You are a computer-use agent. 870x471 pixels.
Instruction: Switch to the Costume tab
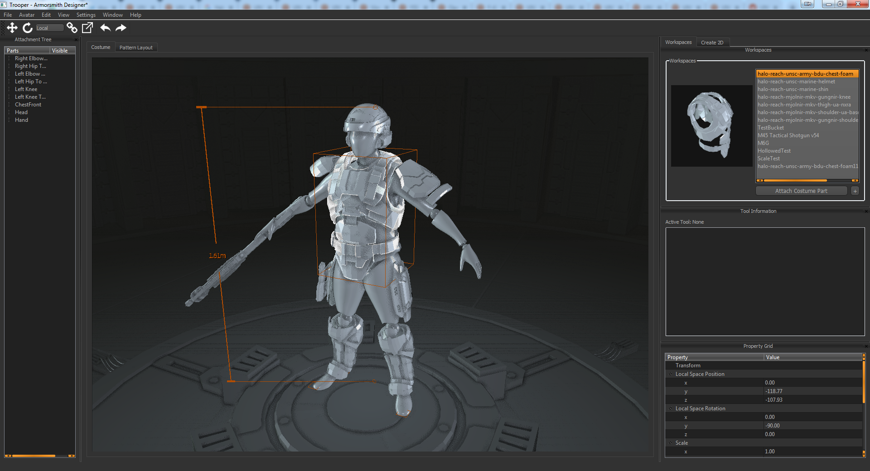101,47
